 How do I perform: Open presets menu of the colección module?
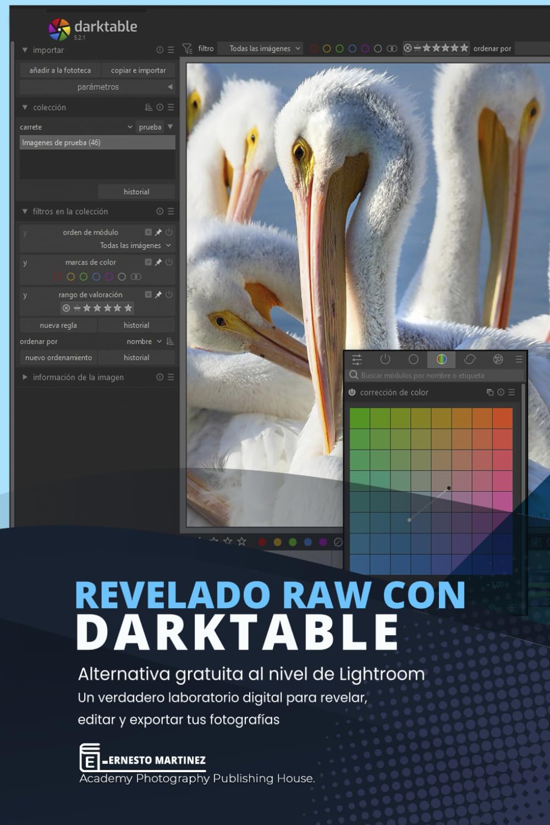pos(171,107)
